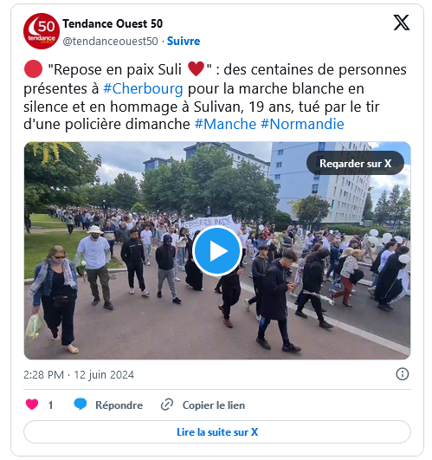Click the chain link copy icon
This screenshot has width=432, height=460.
pyautogui.click(x=167, y=405)
